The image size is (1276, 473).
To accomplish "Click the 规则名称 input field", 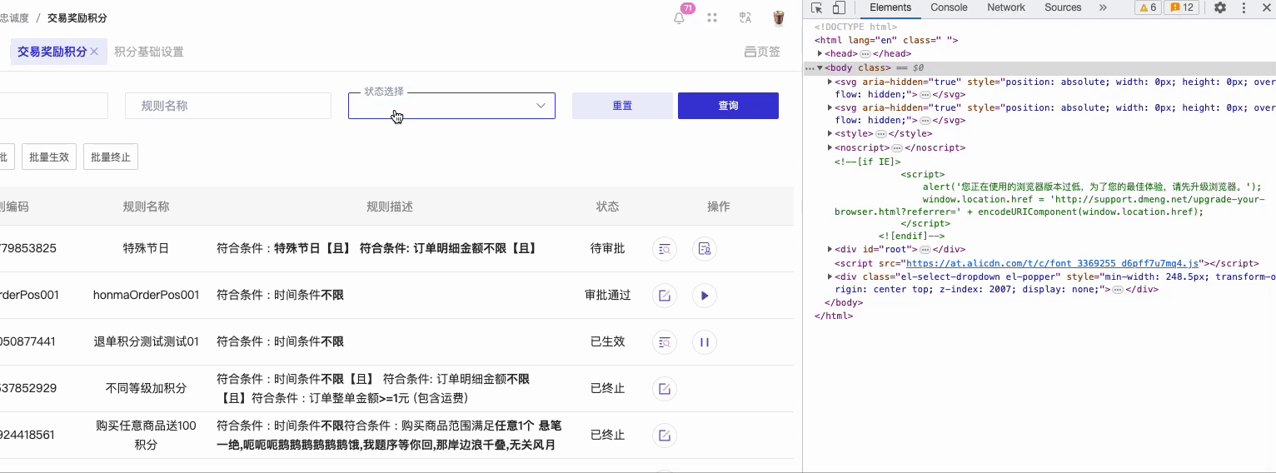I will pos(228,106).
